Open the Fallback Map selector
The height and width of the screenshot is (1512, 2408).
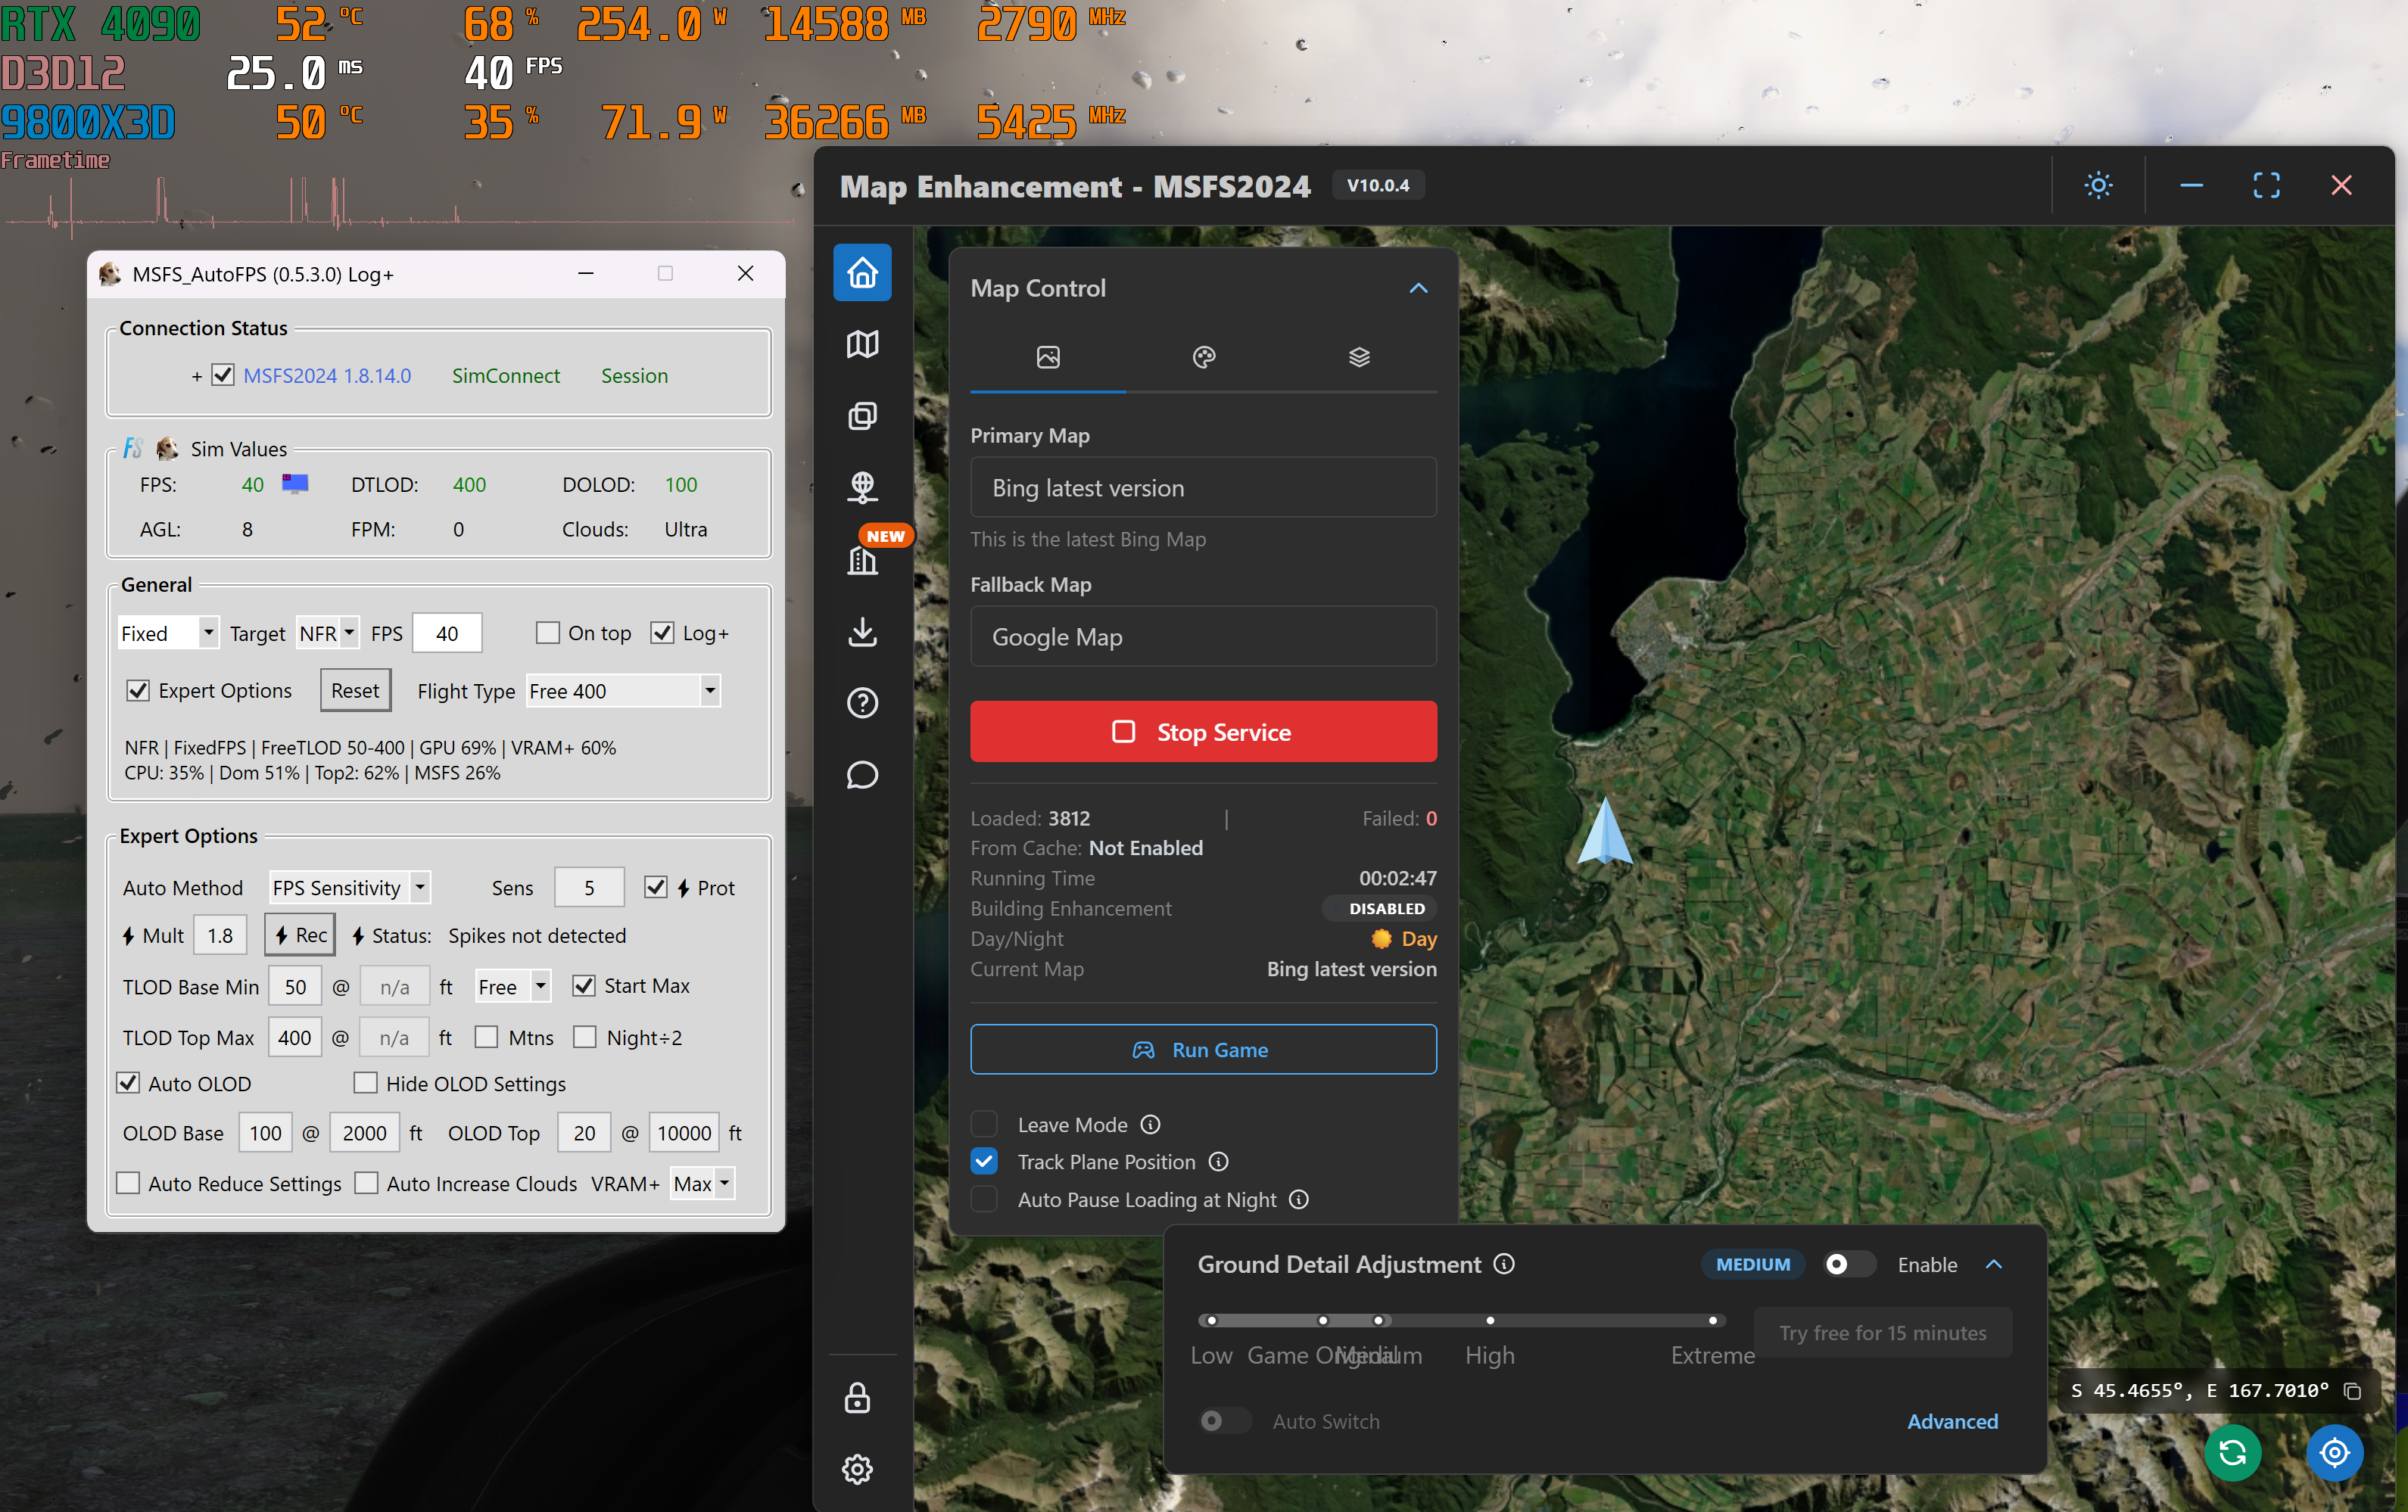pyautogui.click(x=1203, y=637)
